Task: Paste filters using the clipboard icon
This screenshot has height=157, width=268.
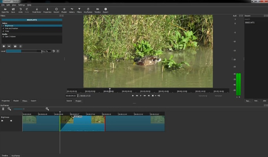Action: (x=20, y=46)
